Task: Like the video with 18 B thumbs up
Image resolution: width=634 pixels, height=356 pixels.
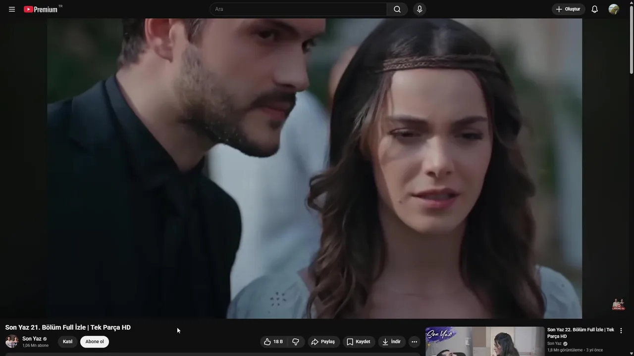Action: [273, 342]
